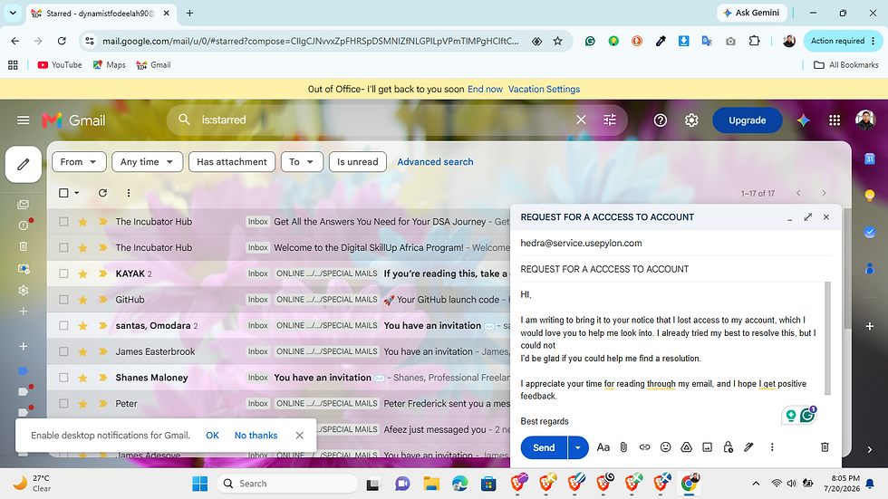888x499 pixels.
Task: Show hidden system tray icons
Action: click(756, 484)
